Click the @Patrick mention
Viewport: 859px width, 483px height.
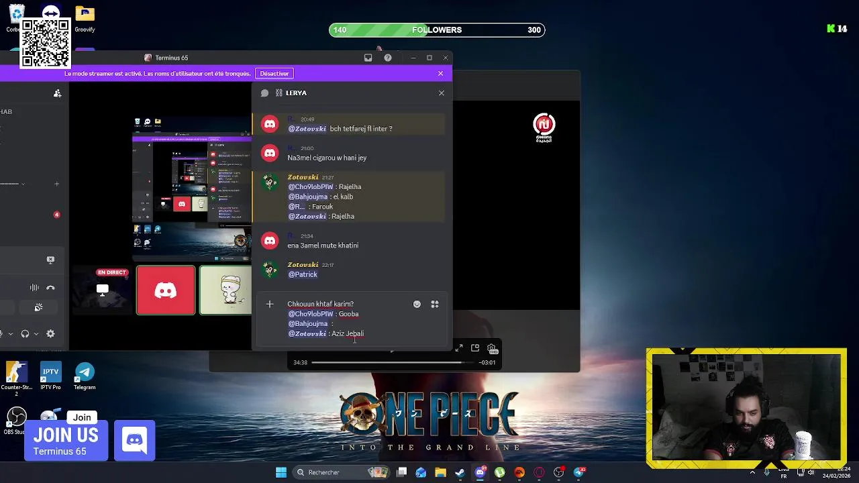click(x=303, y=274)
